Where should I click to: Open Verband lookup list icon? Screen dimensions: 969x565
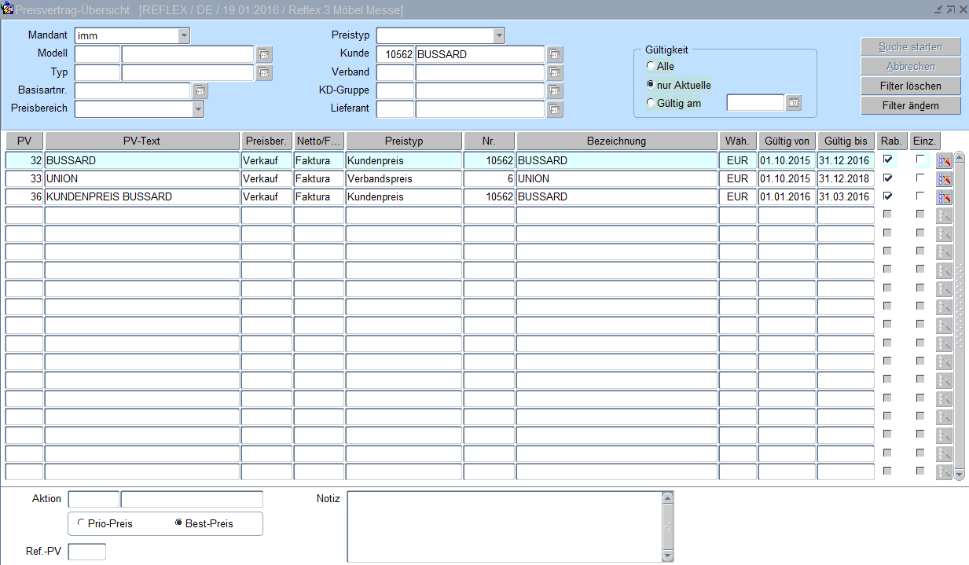click(x=555, y=73)
